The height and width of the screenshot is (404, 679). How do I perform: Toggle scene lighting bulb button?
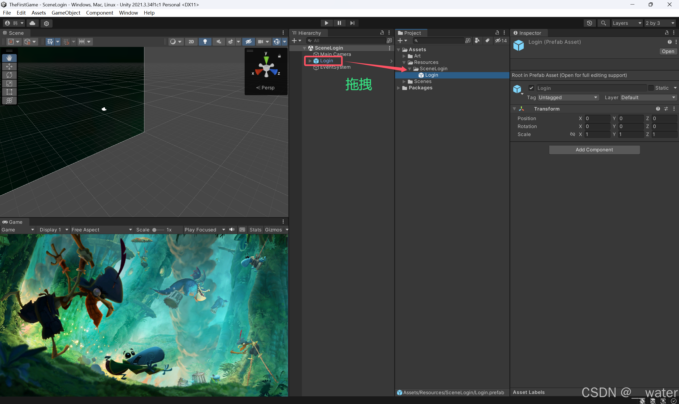coord(205,42)
